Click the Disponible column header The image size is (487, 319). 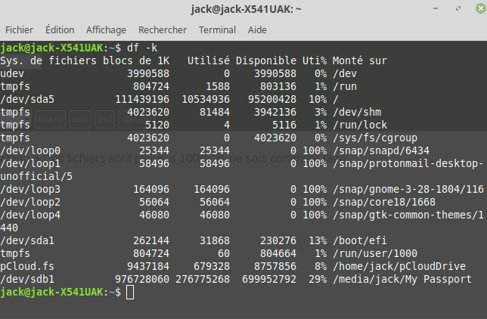coord(265,60)
